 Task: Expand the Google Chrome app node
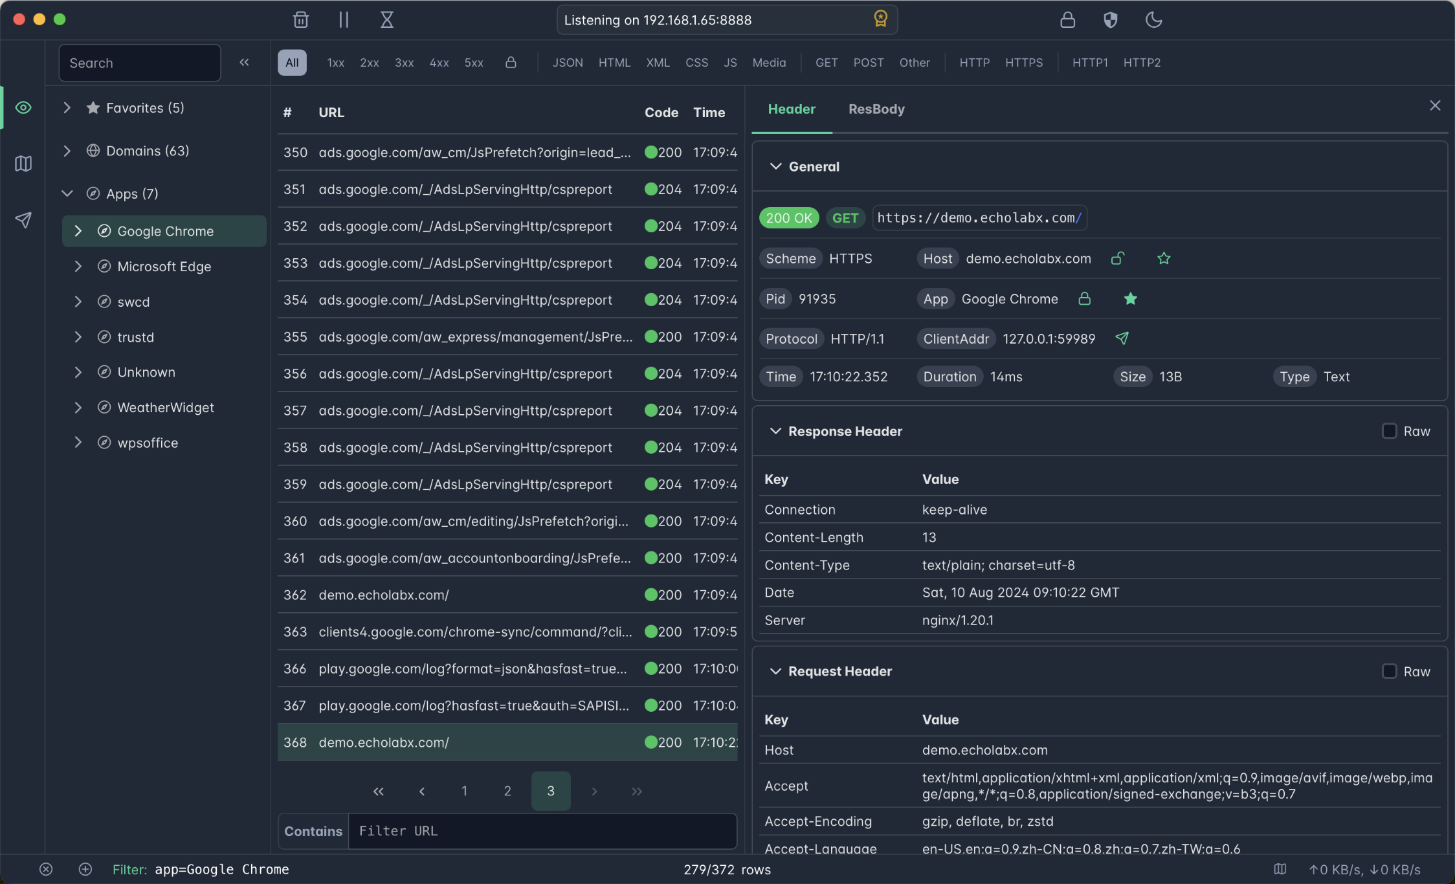(x=78, y=231)
